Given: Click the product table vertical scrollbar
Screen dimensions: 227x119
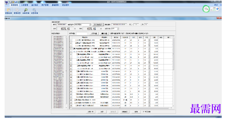Looking at the screenshot, I should (x=173, y=72).
